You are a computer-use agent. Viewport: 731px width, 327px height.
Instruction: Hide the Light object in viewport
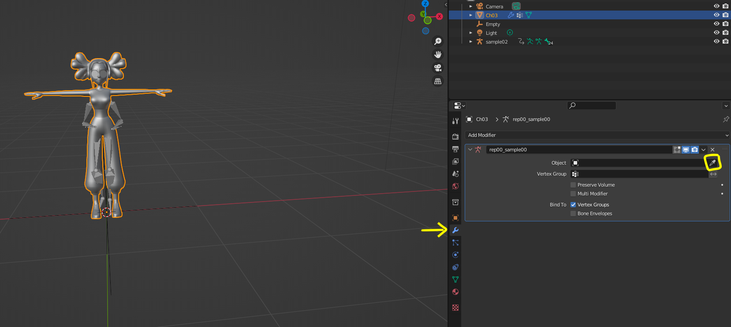(716, 33)
